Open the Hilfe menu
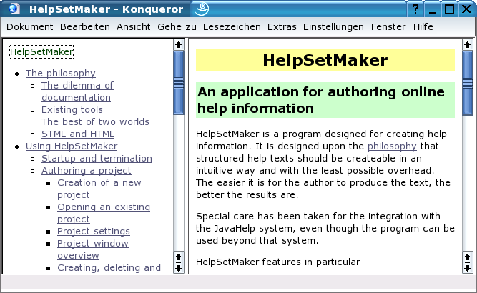Screen dimensions: 477x293 [x=423, y=27]
